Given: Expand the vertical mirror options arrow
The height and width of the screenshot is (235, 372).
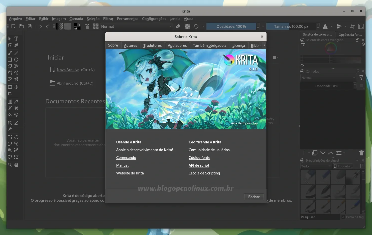Looking at the screenshot, I should point(346,26).
